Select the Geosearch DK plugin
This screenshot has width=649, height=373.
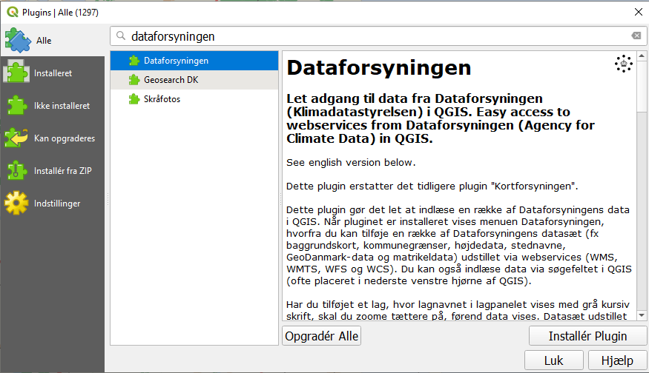(x=194, y=80)
